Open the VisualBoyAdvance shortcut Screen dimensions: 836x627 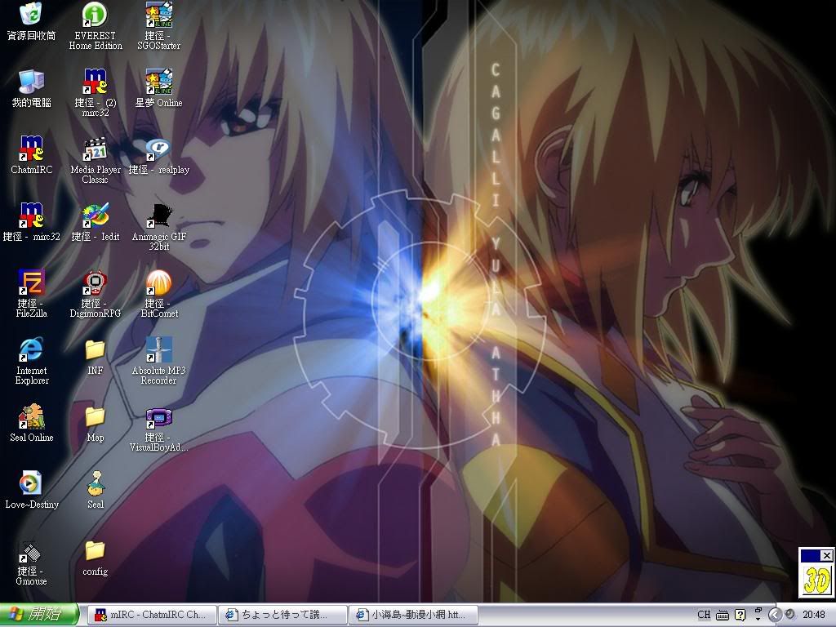tap(158, 417)
